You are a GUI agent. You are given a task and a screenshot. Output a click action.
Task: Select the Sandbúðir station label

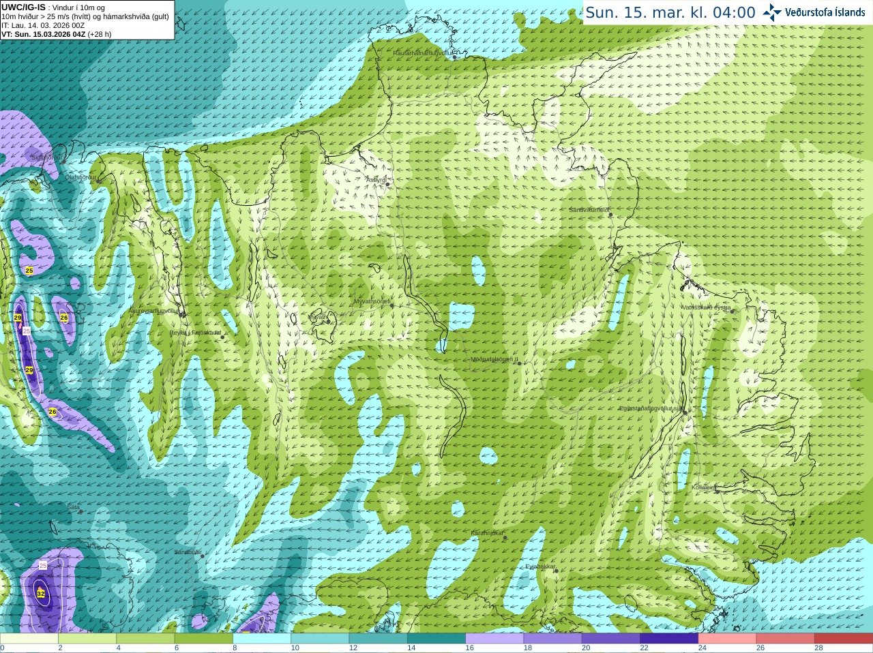188,552
